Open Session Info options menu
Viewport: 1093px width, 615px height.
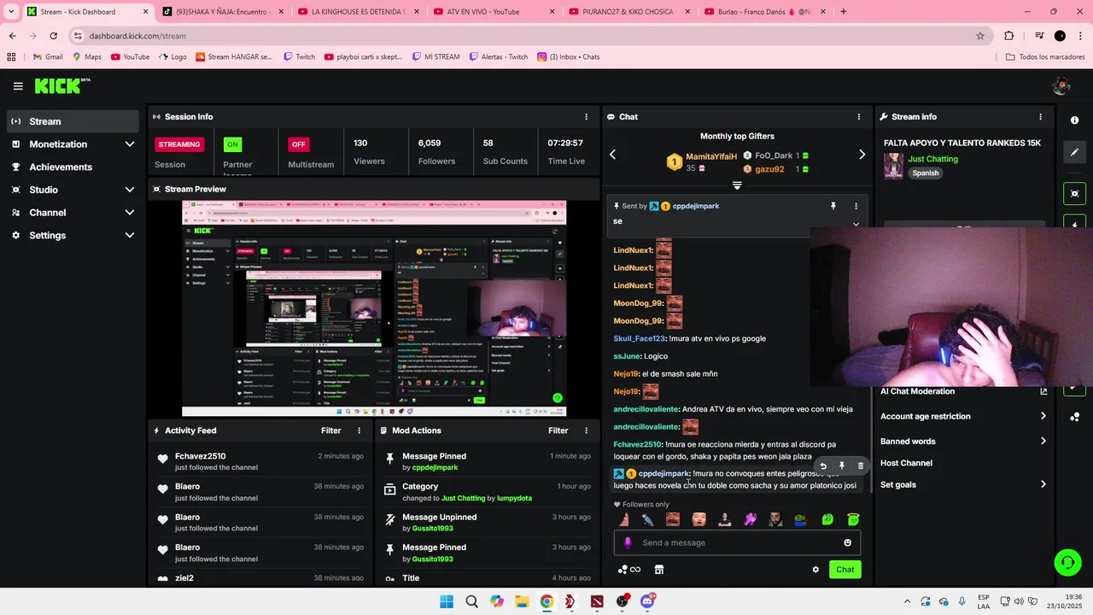[586, 117]
